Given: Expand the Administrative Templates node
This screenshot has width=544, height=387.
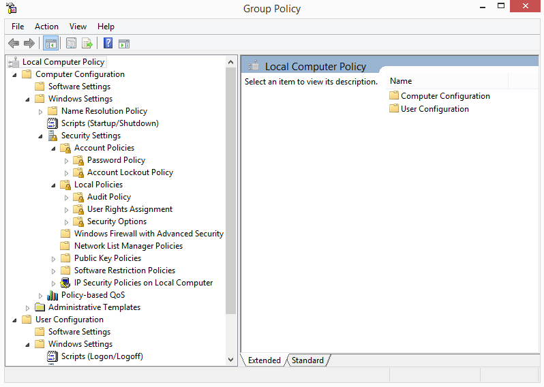Looking at the screenshot, I should click(28, 307).
